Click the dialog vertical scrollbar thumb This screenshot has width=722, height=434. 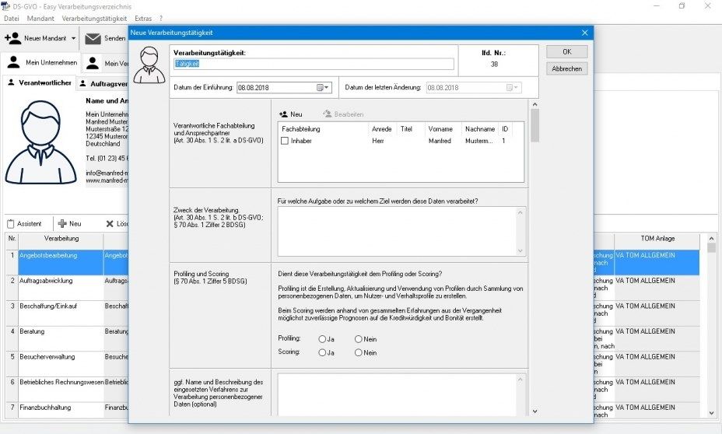[534, 126]
